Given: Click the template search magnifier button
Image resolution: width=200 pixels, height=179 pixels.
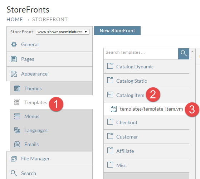Looking at the screenshot, I should (x=184, y=54).
